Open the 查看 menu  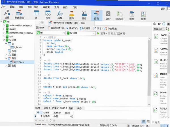coord(21,7)
